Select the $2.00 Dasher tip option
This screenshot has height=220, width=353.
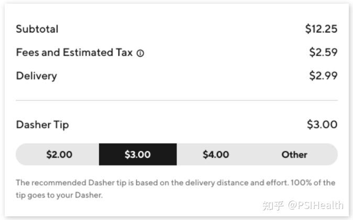(x=59, y=155)
